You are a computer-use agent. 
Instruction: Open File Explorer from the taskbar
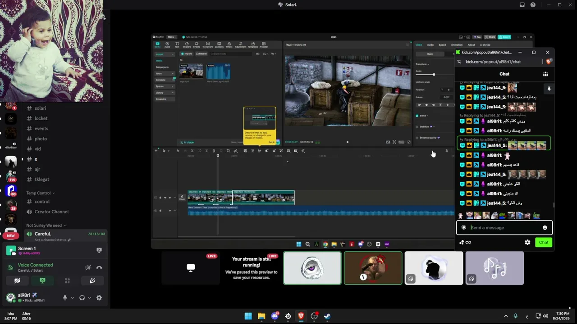pos(261,316)
